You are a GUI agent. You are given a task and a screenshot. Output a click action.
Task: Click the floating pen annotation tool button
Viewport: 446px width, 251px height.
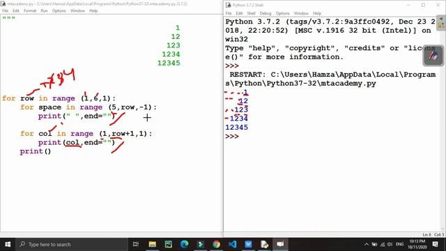[433, 56]
